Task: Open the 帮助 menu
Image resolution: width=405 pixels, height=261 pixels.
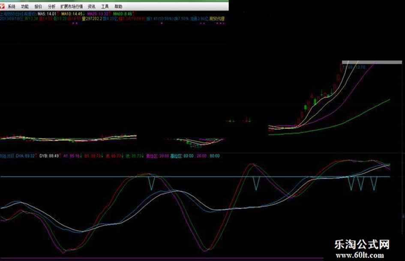Action: (118, 6)
